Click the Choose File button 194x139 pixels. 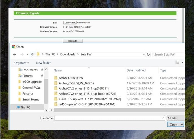point(69,23)
